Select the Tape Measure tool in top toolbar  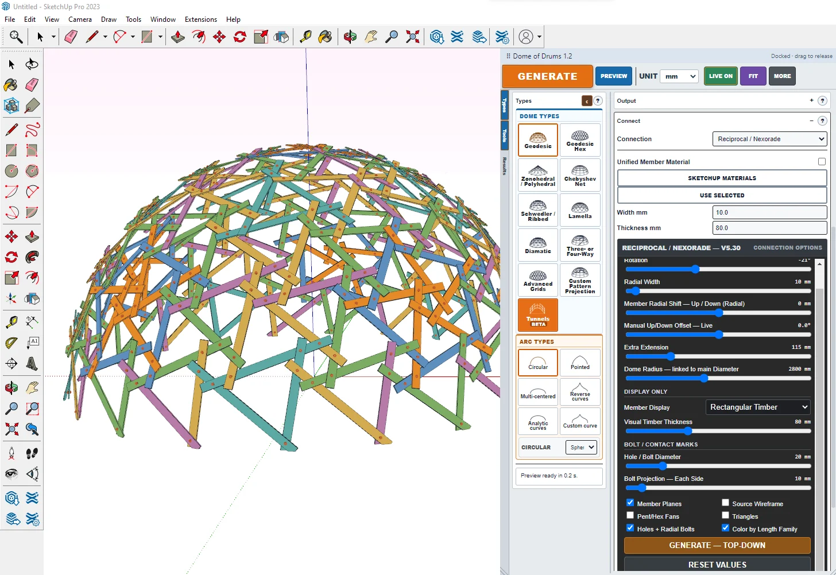(305, 37)
